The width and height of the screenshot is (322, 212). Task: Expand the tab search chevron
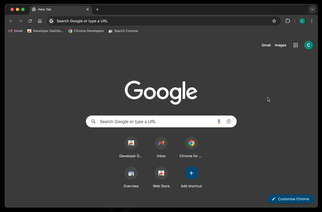312,10
